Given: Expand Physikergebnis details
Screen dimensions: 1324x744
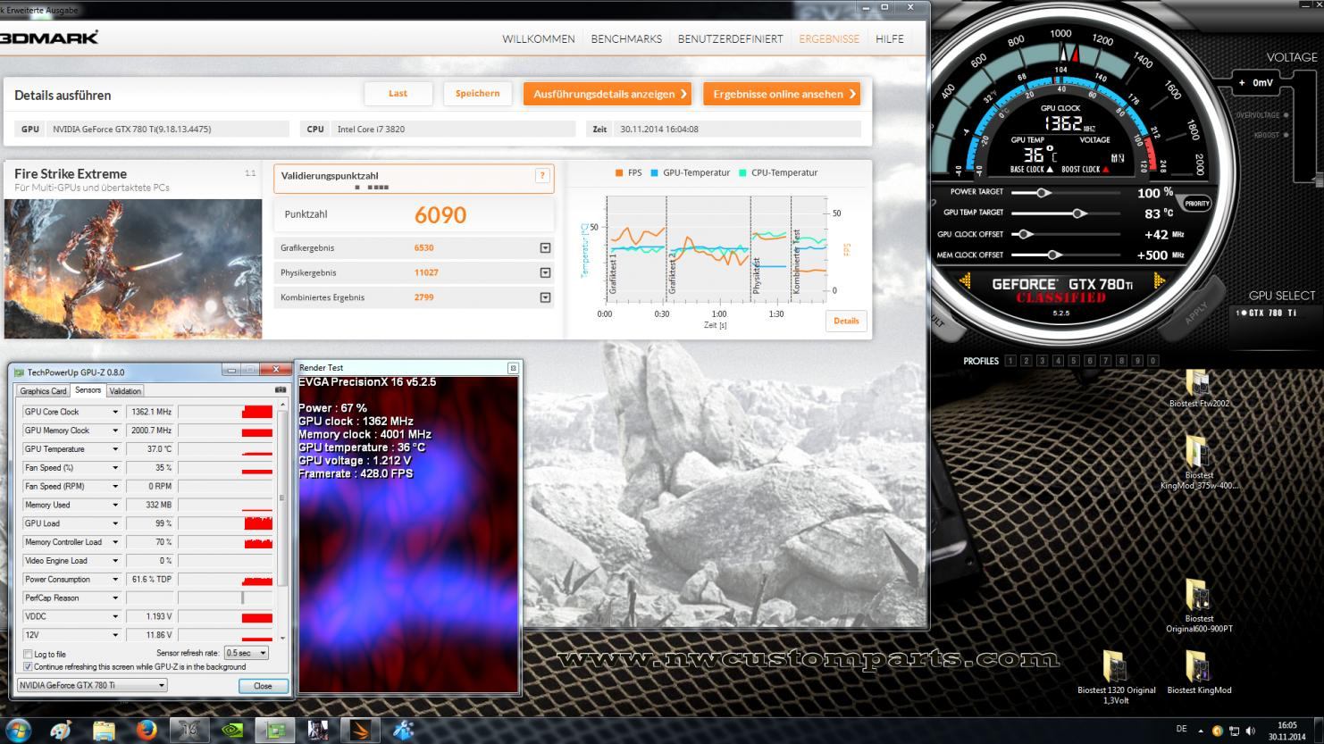Looking at the screenshot, I should click(x=545, y=273).
